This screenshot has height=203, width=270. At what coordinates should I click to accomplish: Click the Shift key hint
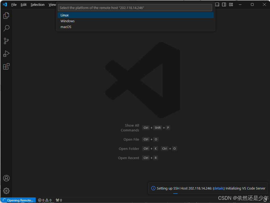click(158, 128)
